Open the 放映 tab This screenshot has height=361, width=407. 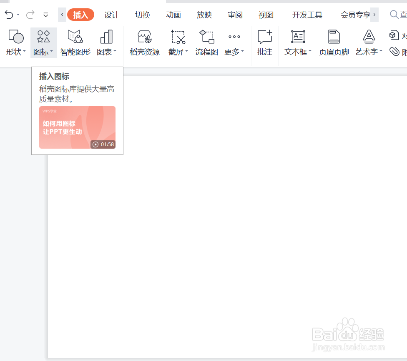[204, 15]
